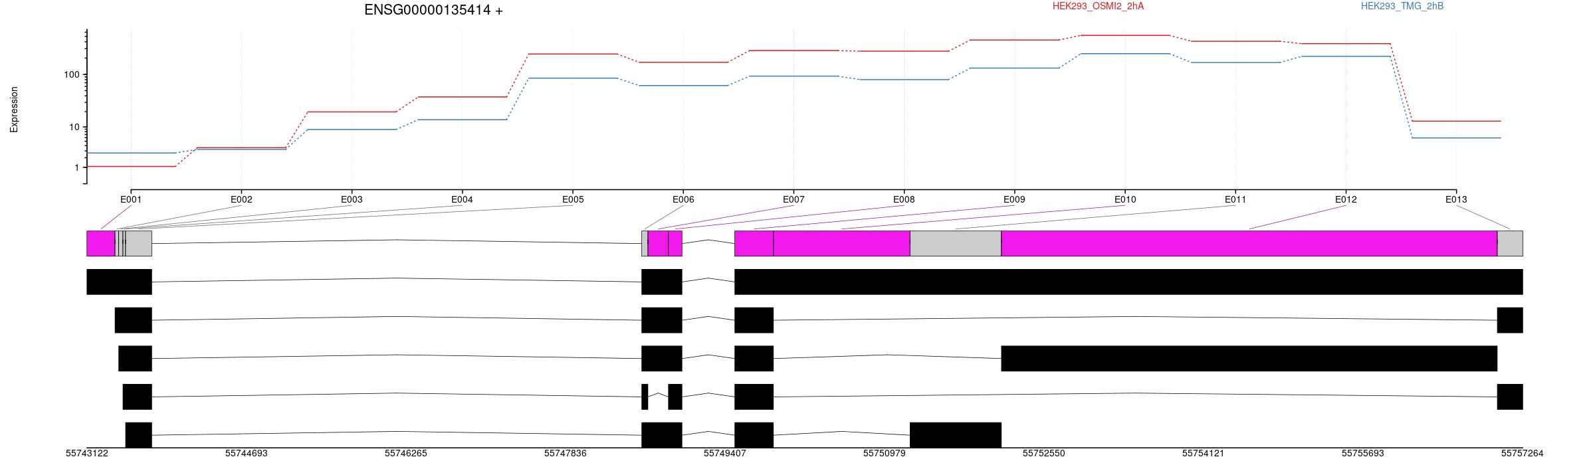Click genomic coordinate 55743122
This screenshot has height=465, width=1595.
click(87, 454)
